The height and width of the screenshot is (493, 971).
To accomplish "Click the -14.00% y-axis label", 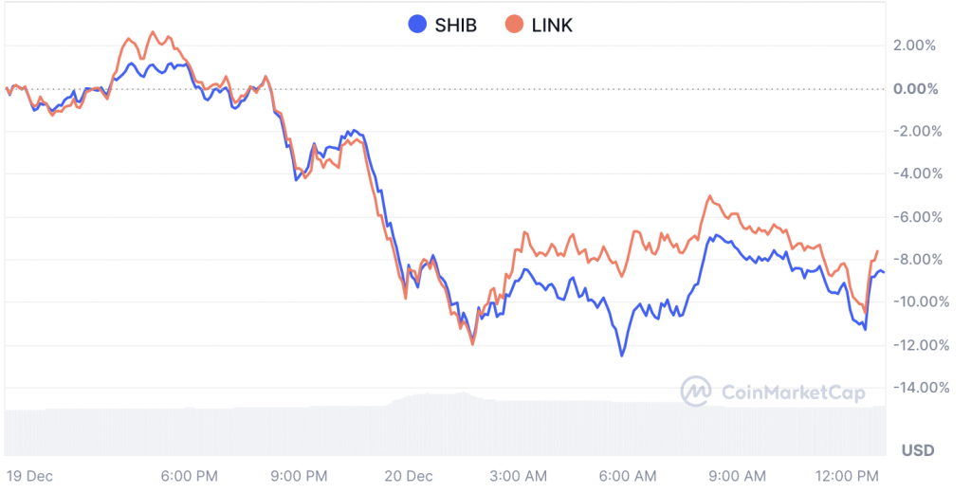I will point(921,388).
